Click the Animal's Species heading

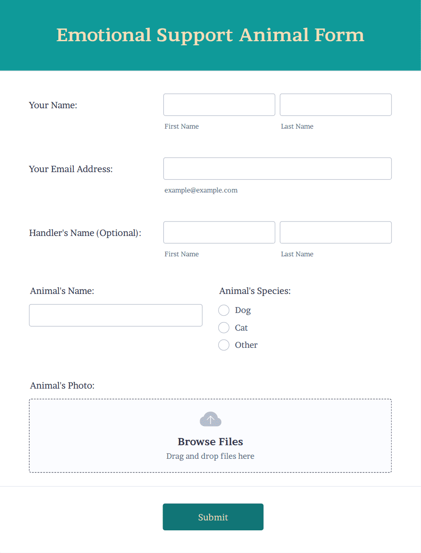pos(254,291)
